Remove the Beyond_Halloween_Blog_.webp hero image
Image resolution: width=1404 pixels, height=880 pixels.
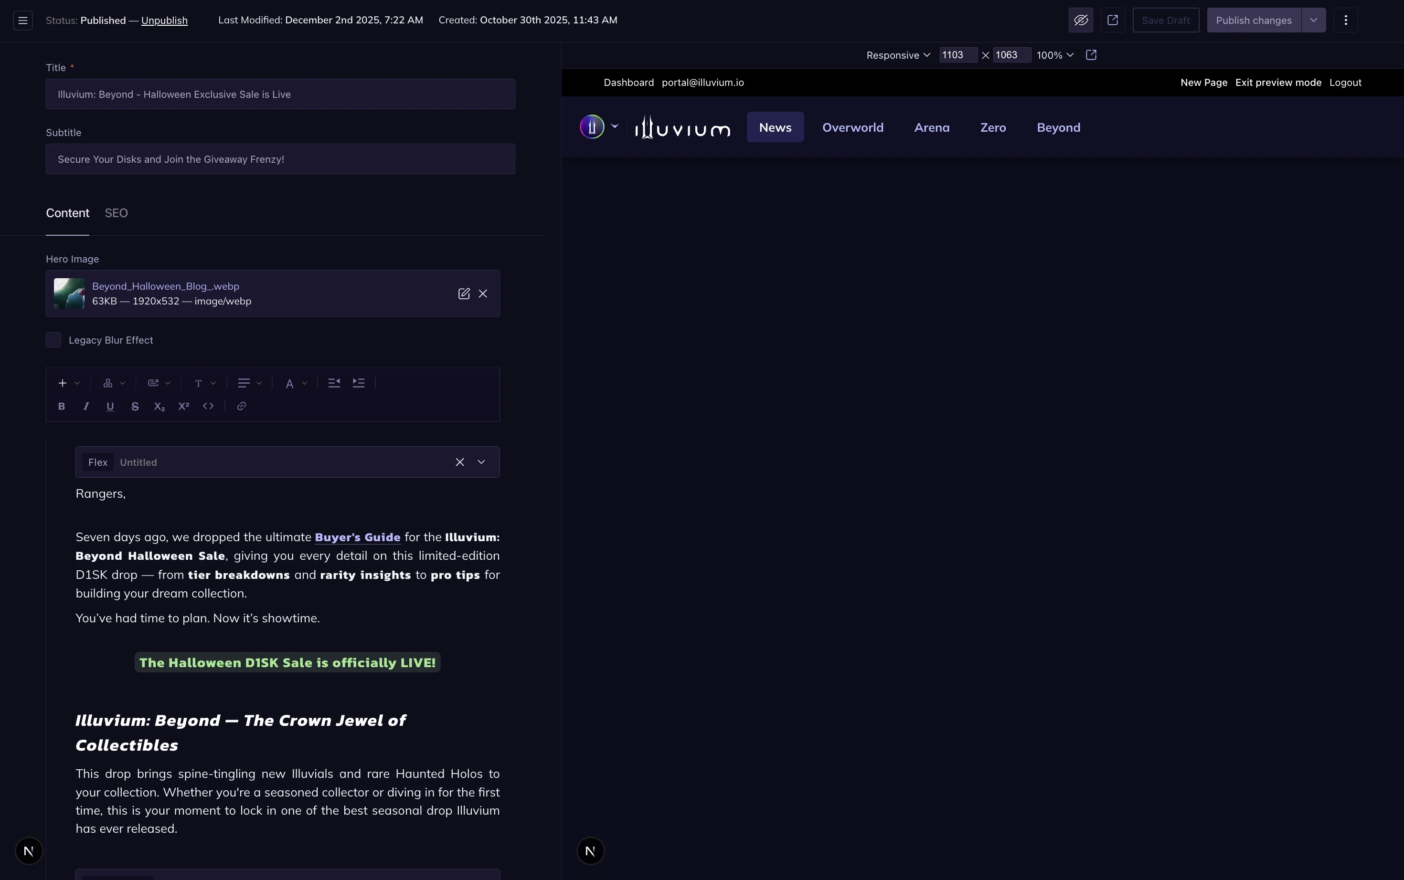pos(483,293)
